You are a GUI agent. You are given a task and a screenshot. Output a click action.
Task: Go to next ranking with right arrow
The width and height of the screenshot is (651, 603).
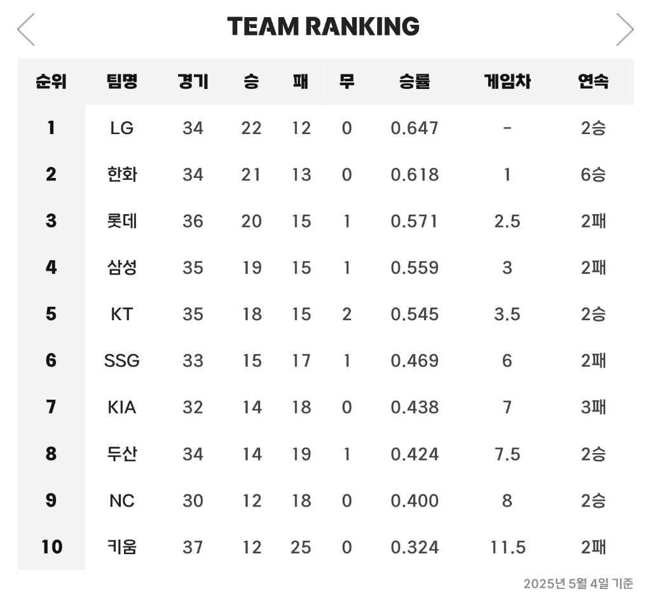625,29
